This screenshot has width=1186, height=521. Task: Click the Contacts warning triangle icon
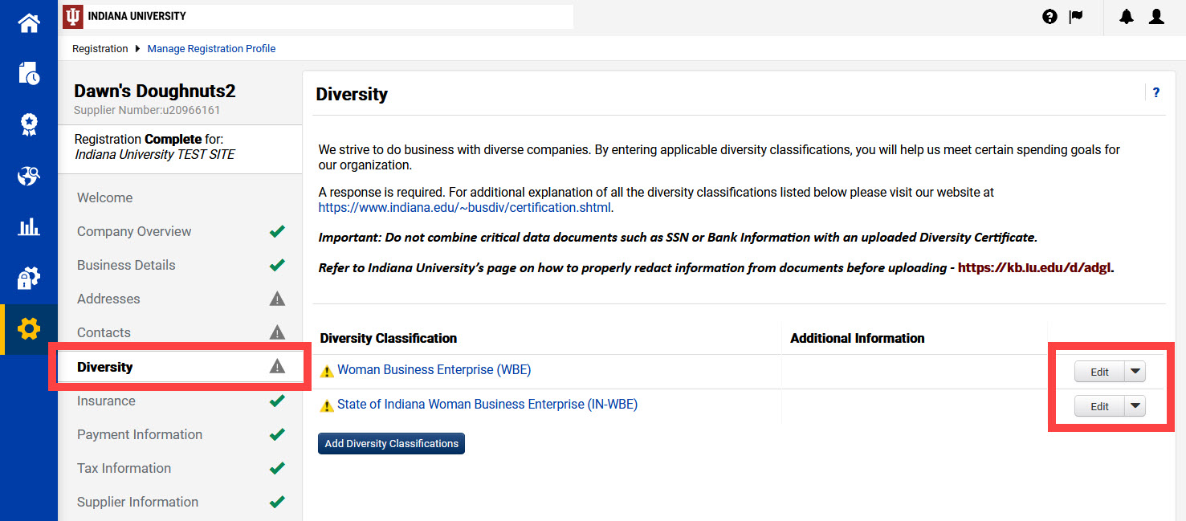[277, 332]
